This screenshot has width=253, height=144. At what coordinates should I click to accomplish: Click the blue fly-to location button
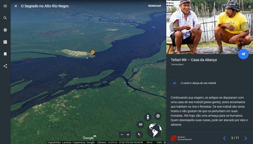(x=243, y=54)
